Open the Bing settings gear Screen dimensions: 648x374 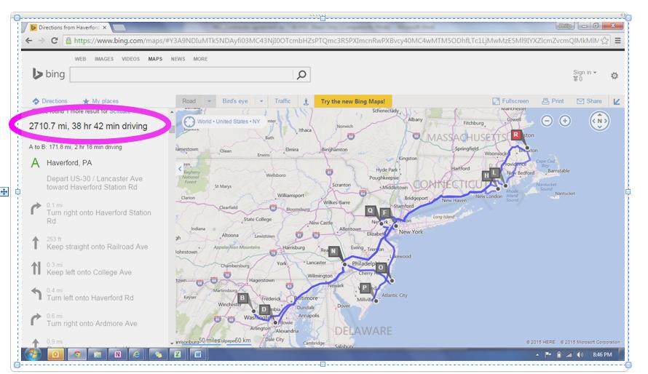pos(614,76)
